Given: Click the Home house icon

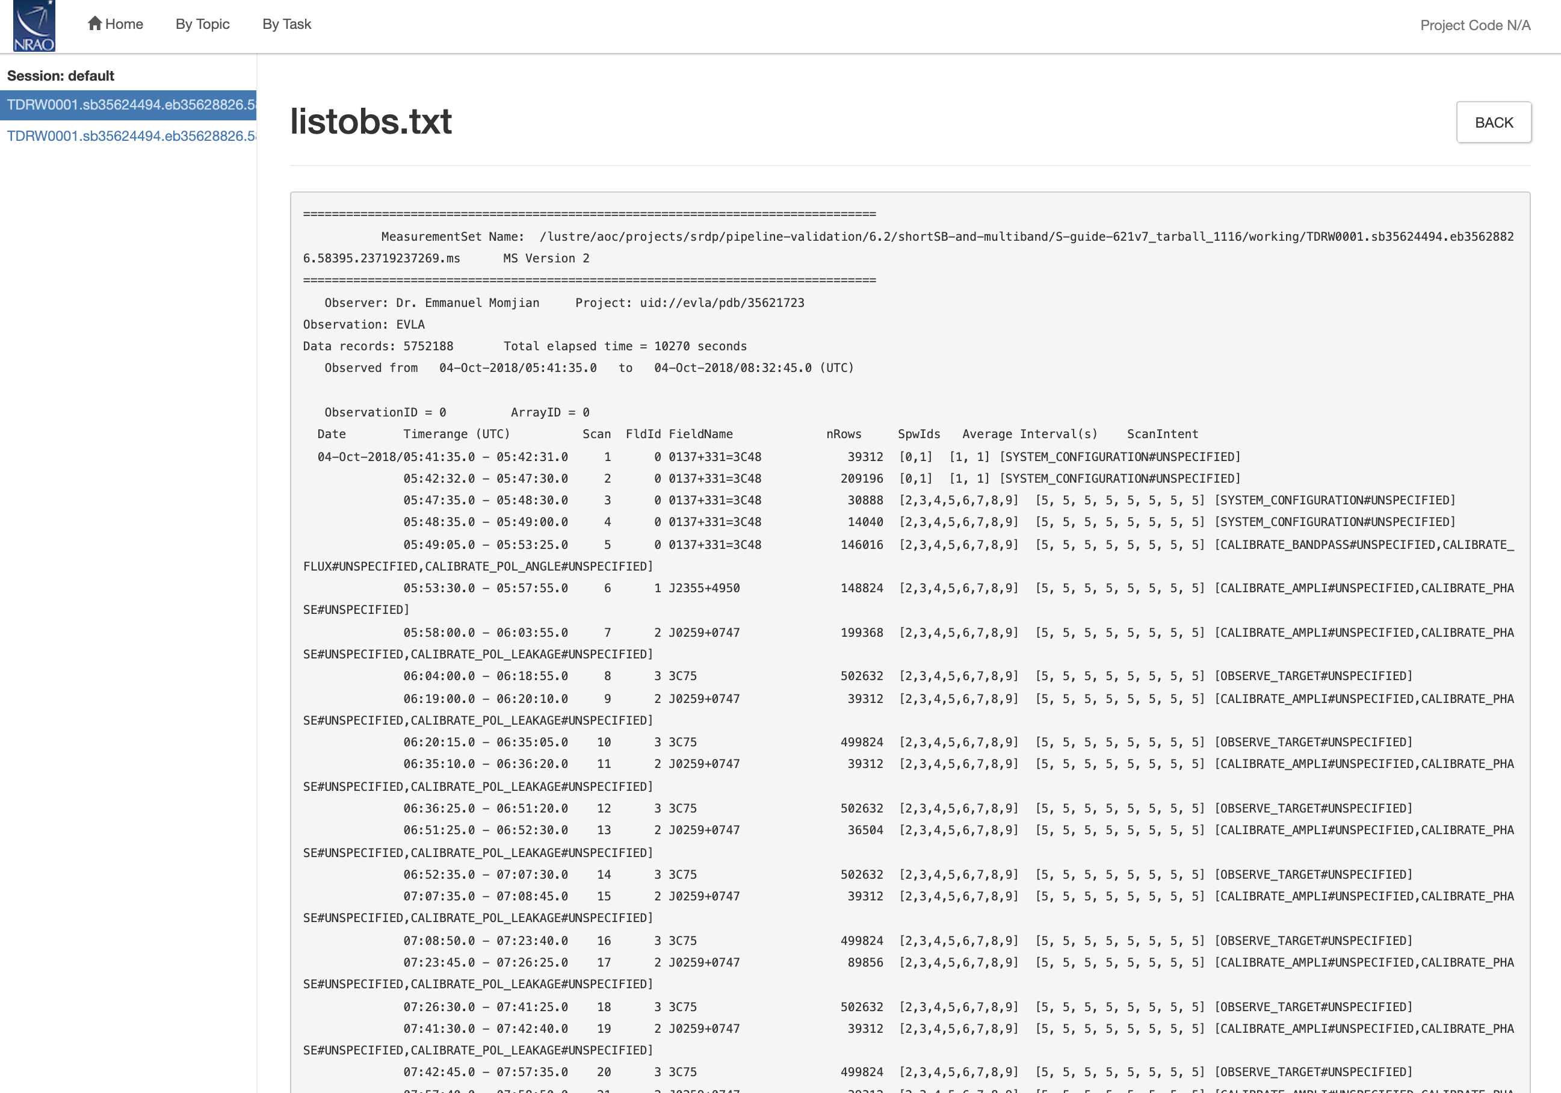Looking at the screenshot, I should [x=94, y=23].
